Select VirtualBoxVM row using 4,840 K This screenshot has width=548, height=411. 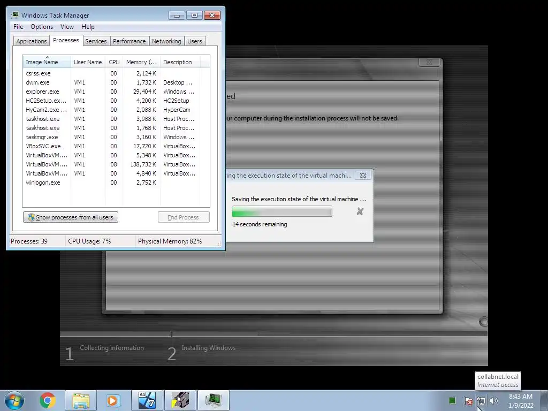coord(116,173)
